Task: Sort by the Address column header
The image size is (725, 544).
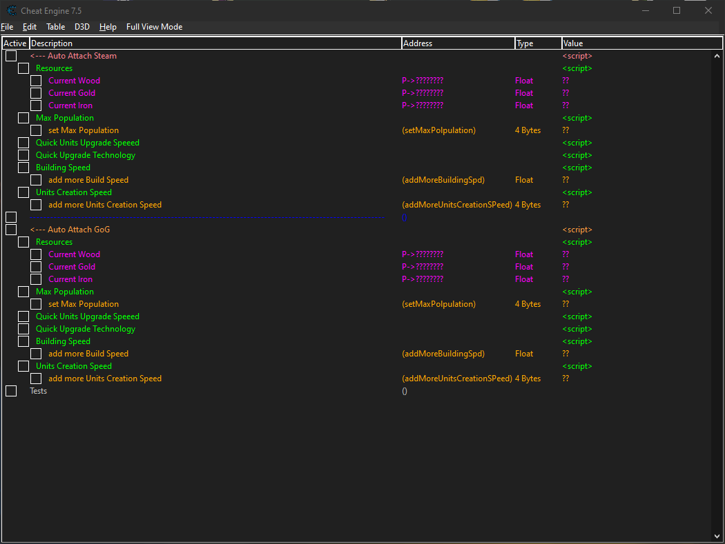Action: coord(458,43)
